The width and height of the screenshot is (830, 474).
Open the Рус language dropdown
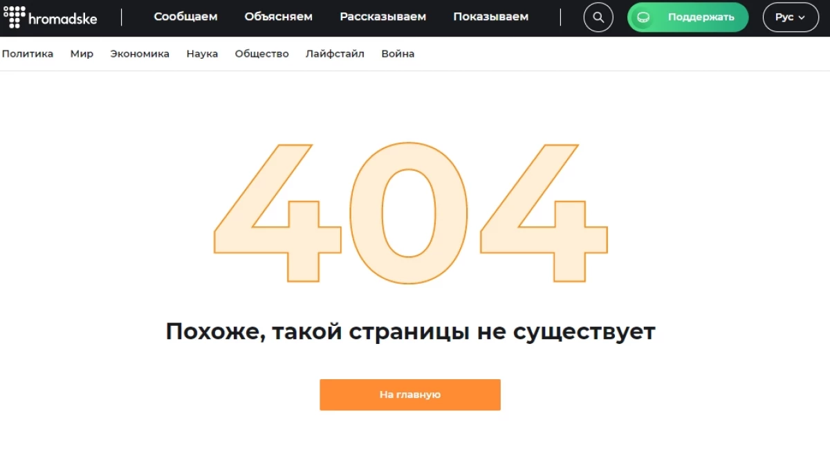pos(790,17)
